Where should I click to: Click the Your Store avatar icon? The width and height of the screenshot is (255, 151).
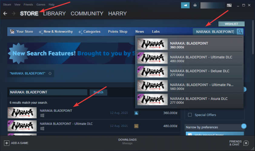(12, 31)
